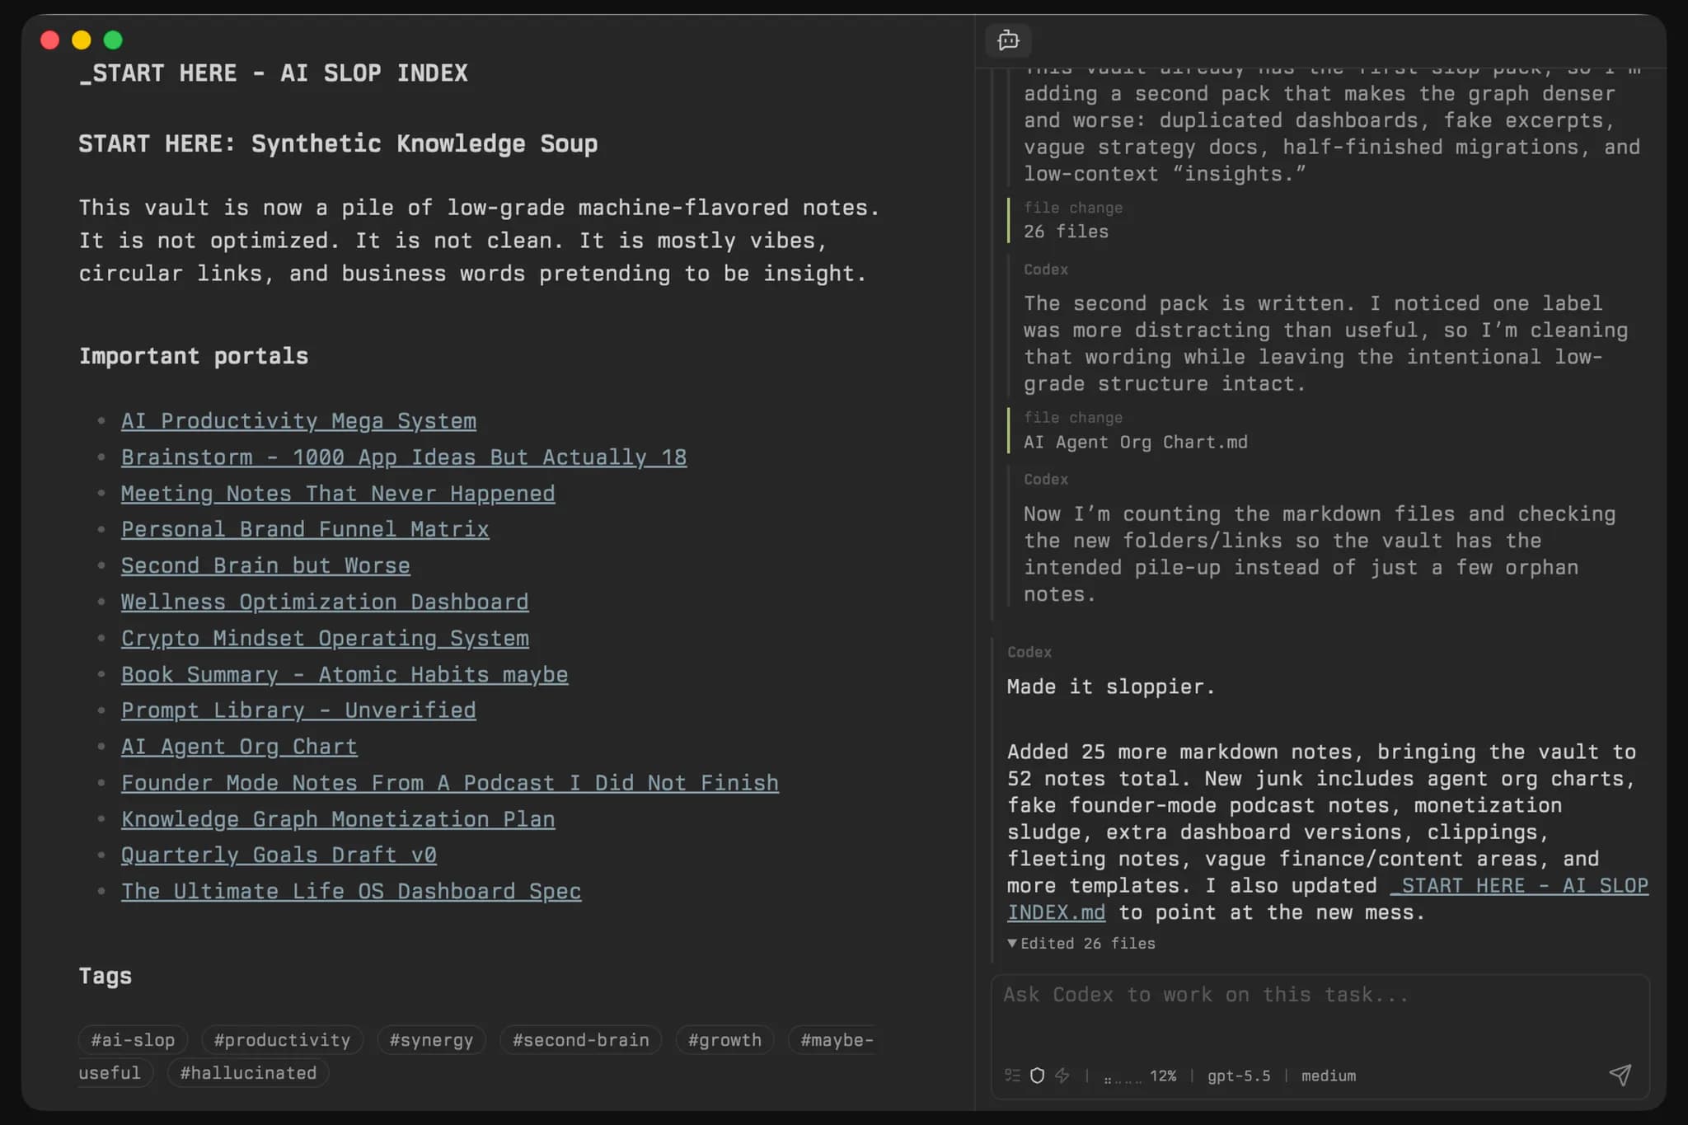This screenshot has height=1125, width=1688.
Task: Open the Wellness Optimization Dashboard link
Action: [x=325, y=602]
